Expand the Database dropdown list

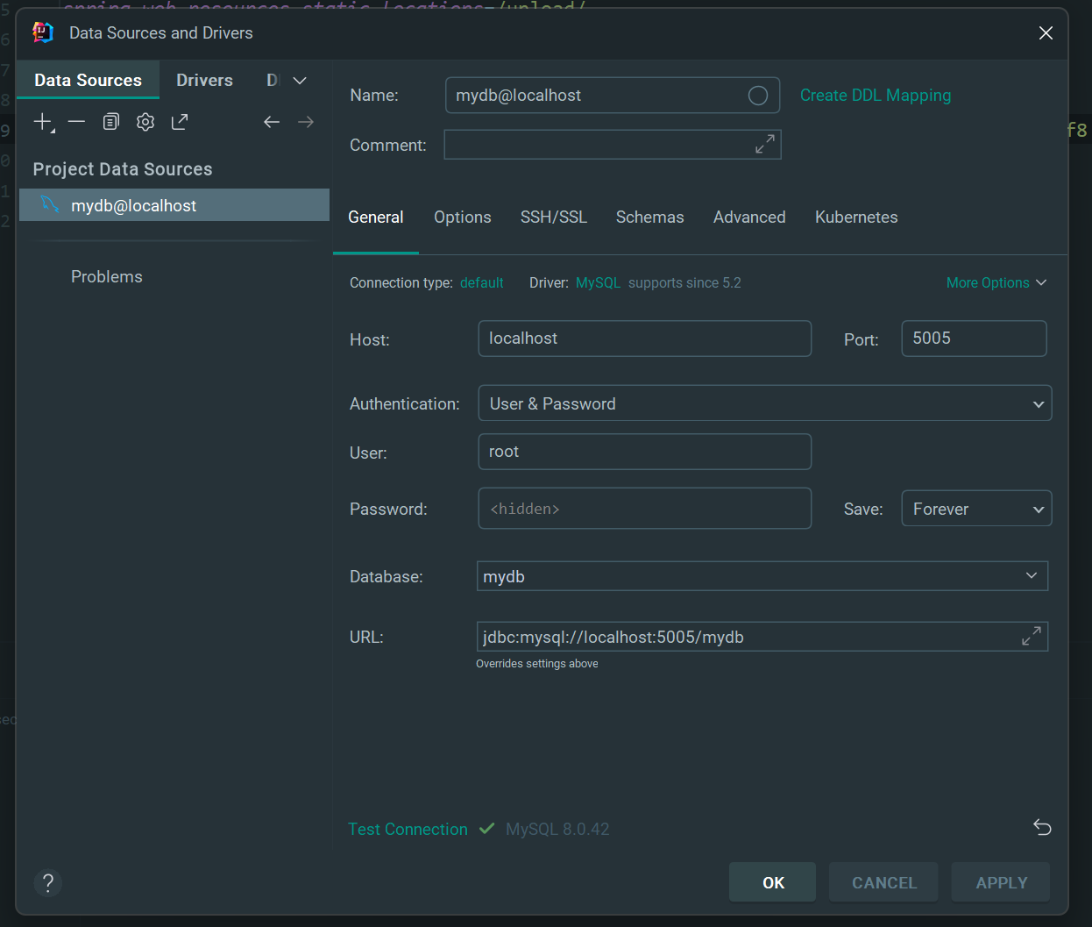tap(1031, 576)
